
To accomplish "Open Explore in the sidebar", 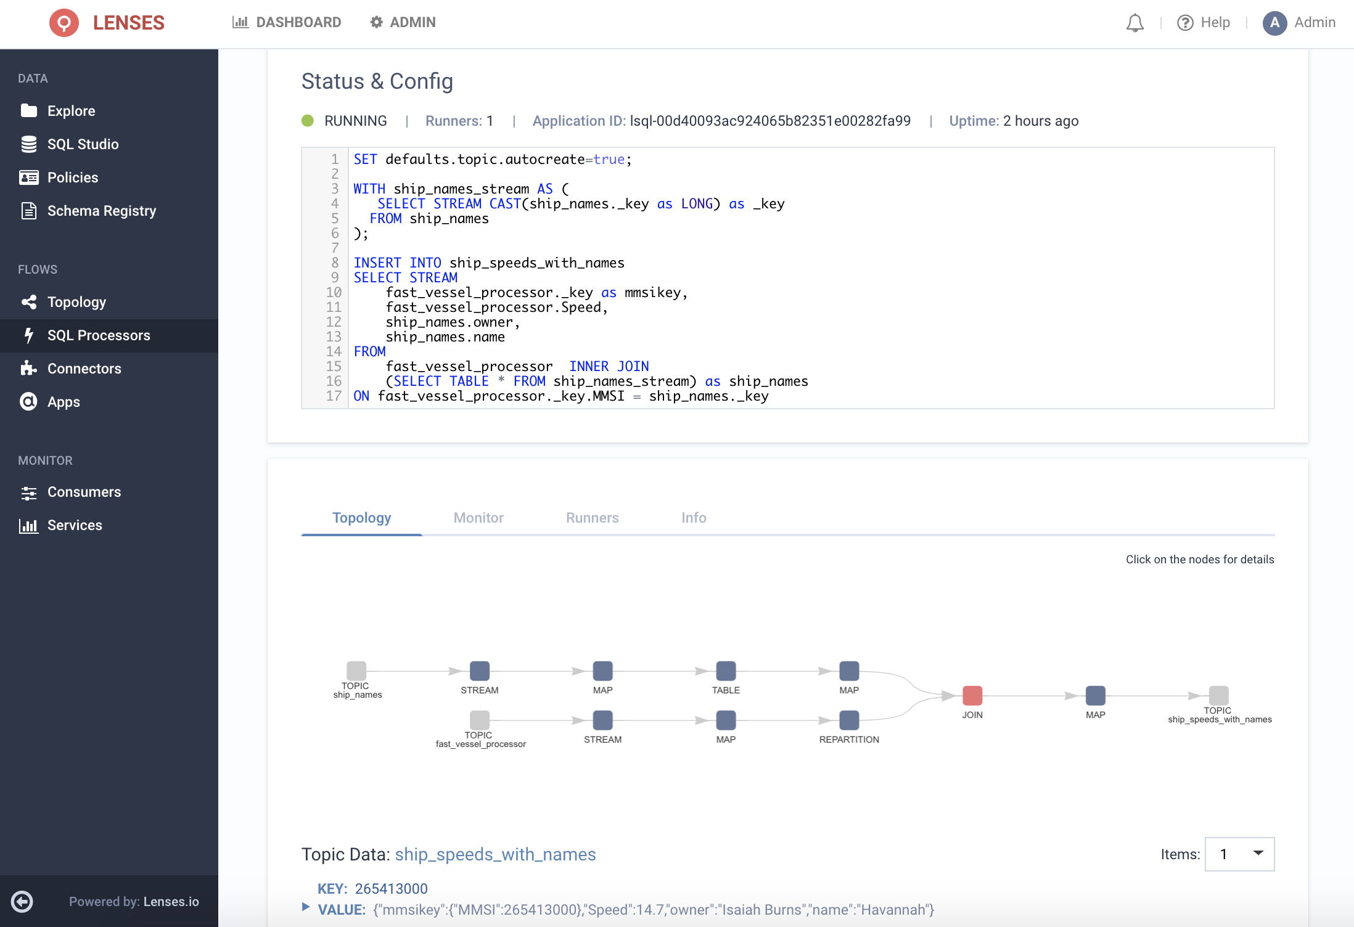I will 109,111.
